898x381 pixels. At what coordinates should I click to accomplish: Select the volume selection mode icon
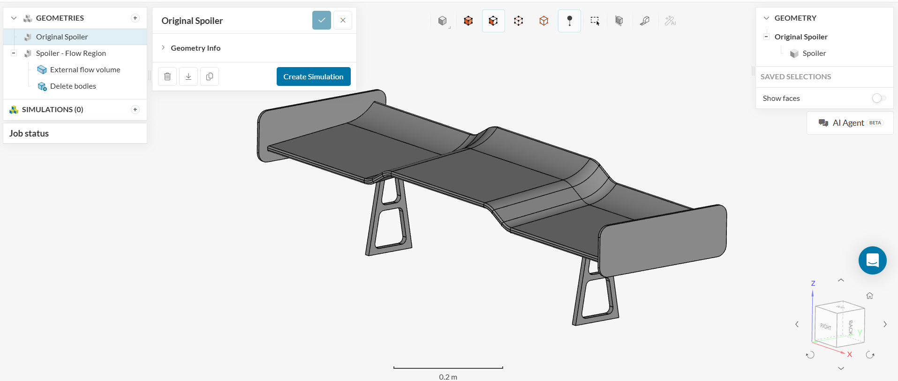click(x=468, y=21)
